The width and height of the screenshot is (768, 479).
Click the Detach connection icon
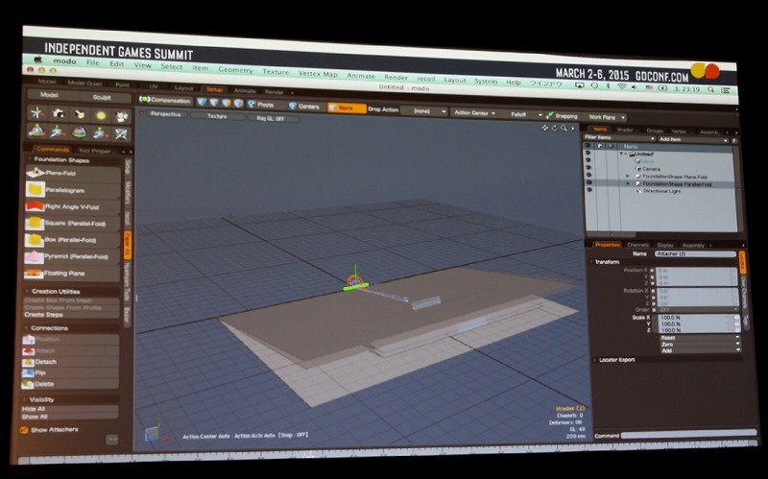tap(29, 362)
